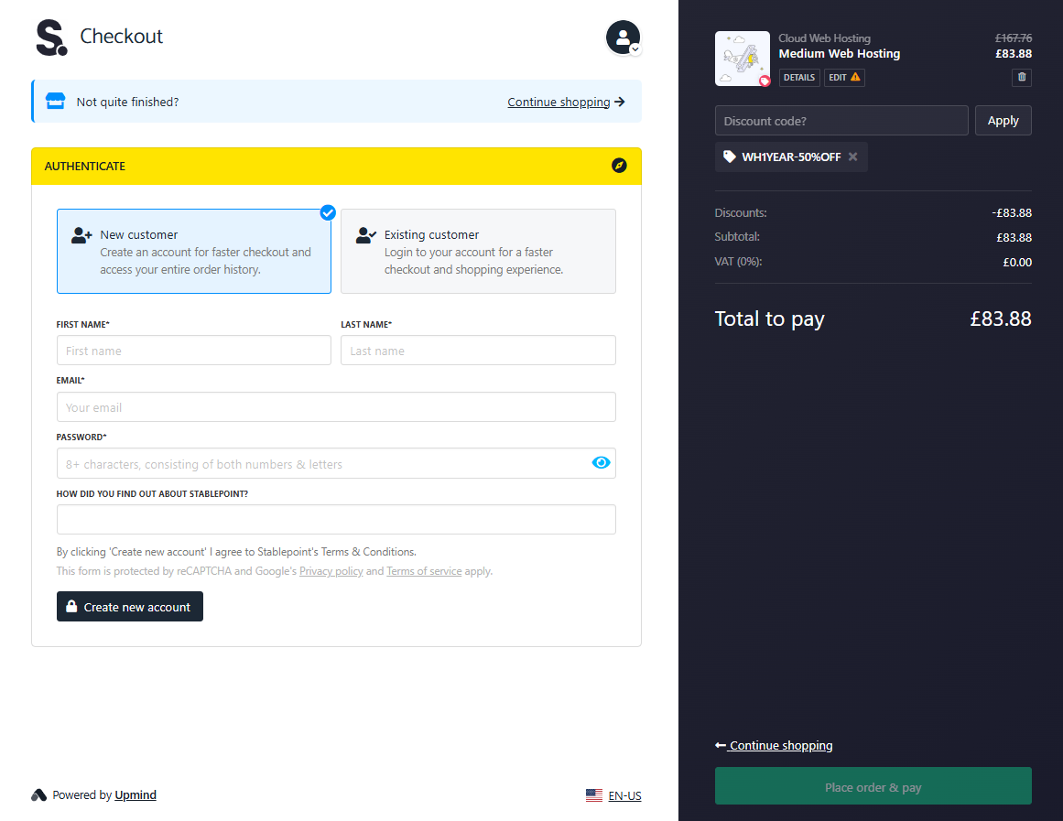The height and width of the screenshot is (821, 1063).
Task: Click the warning triangle icon next to EDIT
Action: tap(855, 77)
